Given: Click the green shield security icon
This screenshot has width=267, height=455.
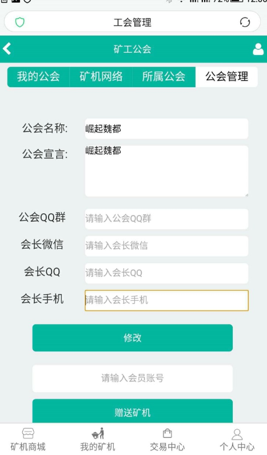Looking at the screenshot, I should [x=19, y=22].
